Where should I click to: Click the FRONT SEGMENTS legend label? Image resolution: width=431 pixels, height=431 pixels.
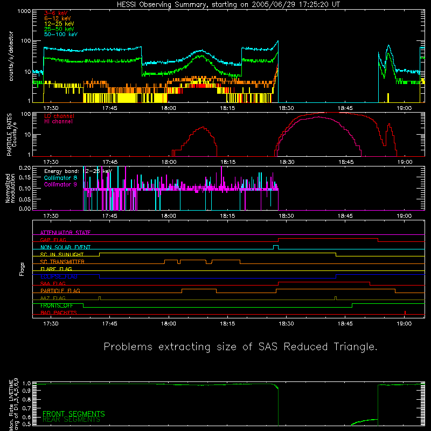tap(74, 414)
